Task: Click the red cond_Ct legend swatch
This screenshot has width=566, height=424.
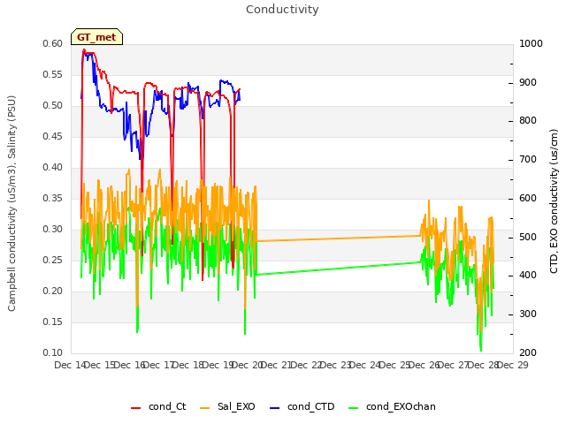Action: point(135,408)
